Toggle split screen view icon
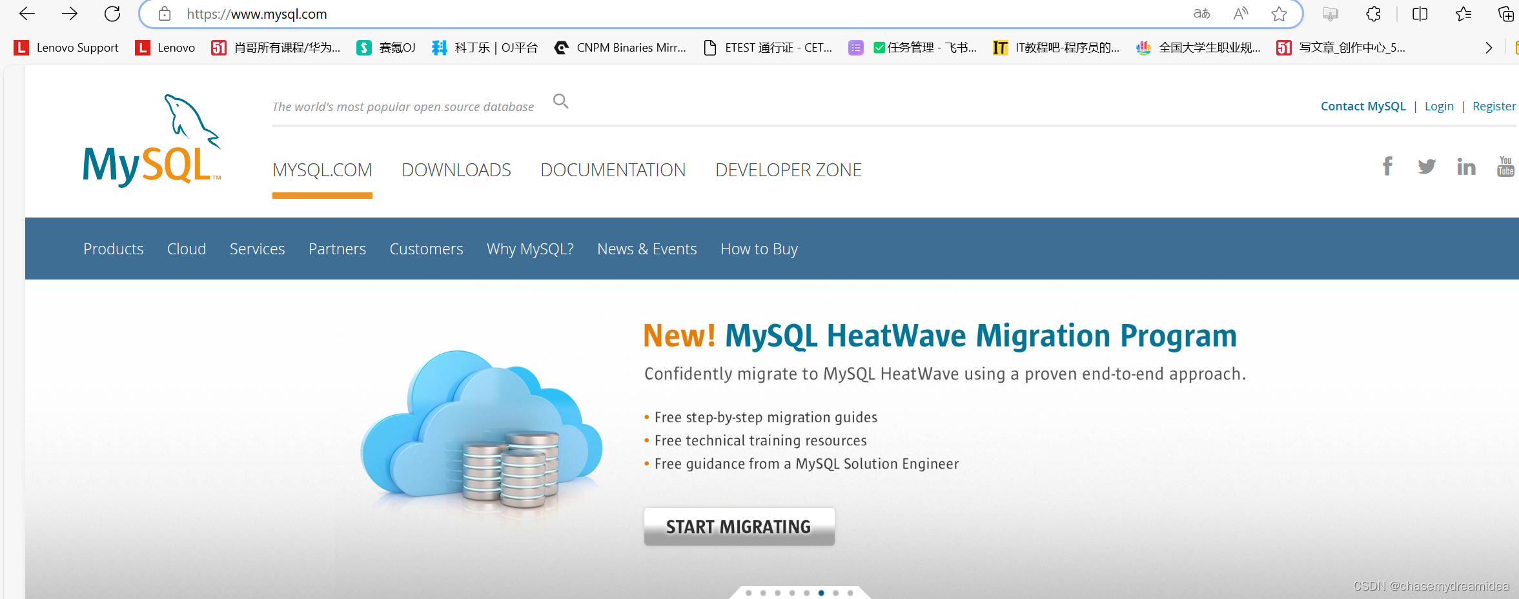Viewport: 1519px width, 599px height. 1420,14
